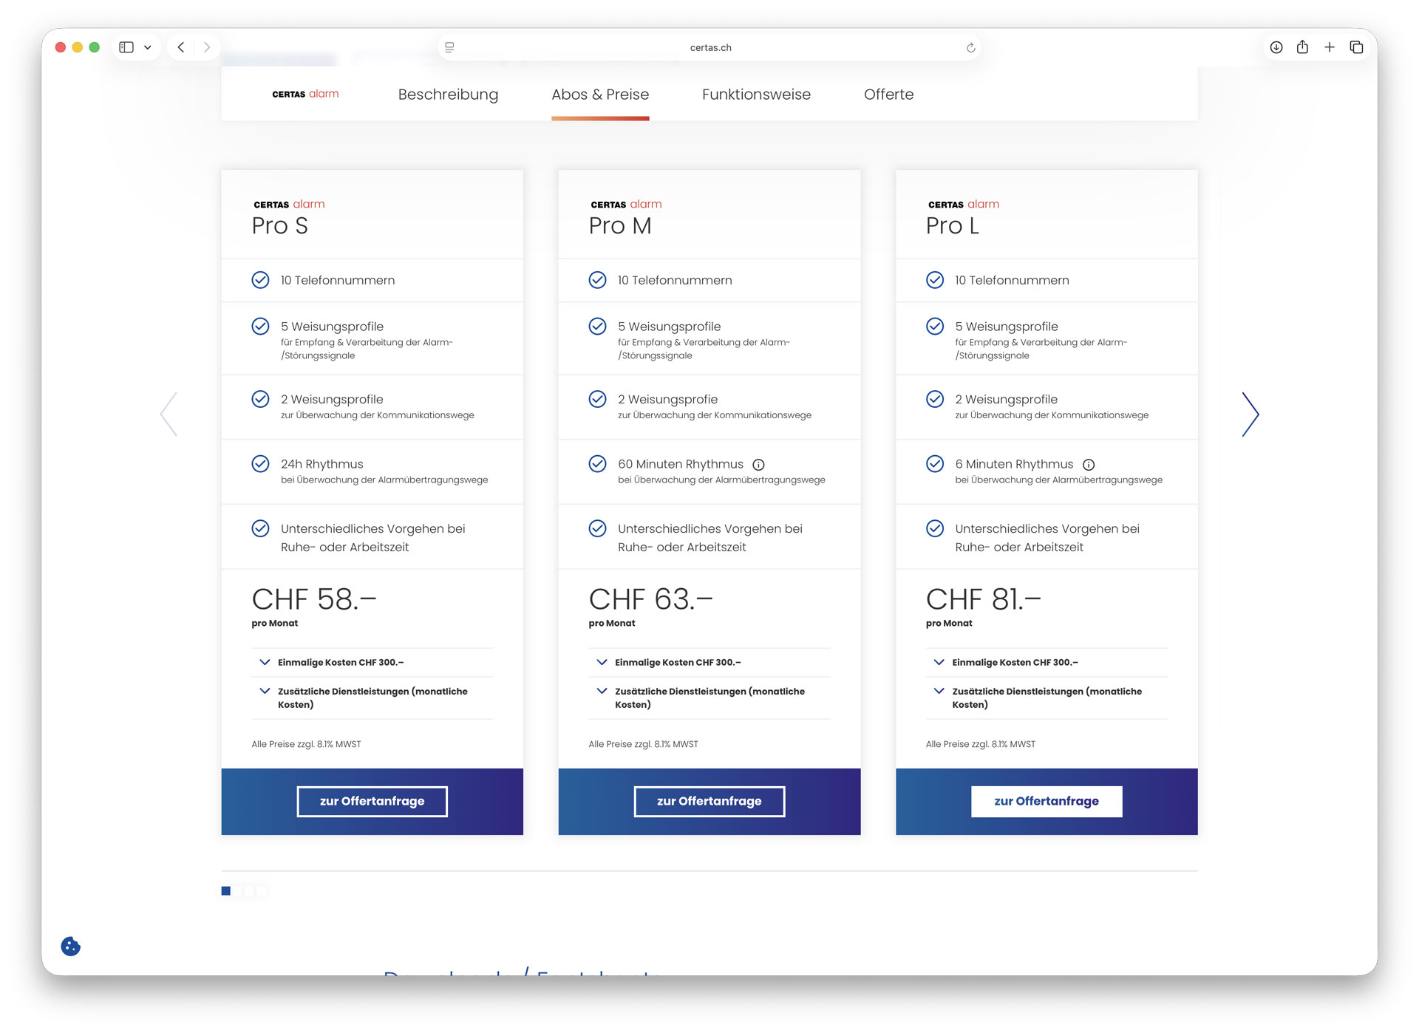Click checkmark beside Pro L 2 Weisungsprofile

click(x=934, y=399)
